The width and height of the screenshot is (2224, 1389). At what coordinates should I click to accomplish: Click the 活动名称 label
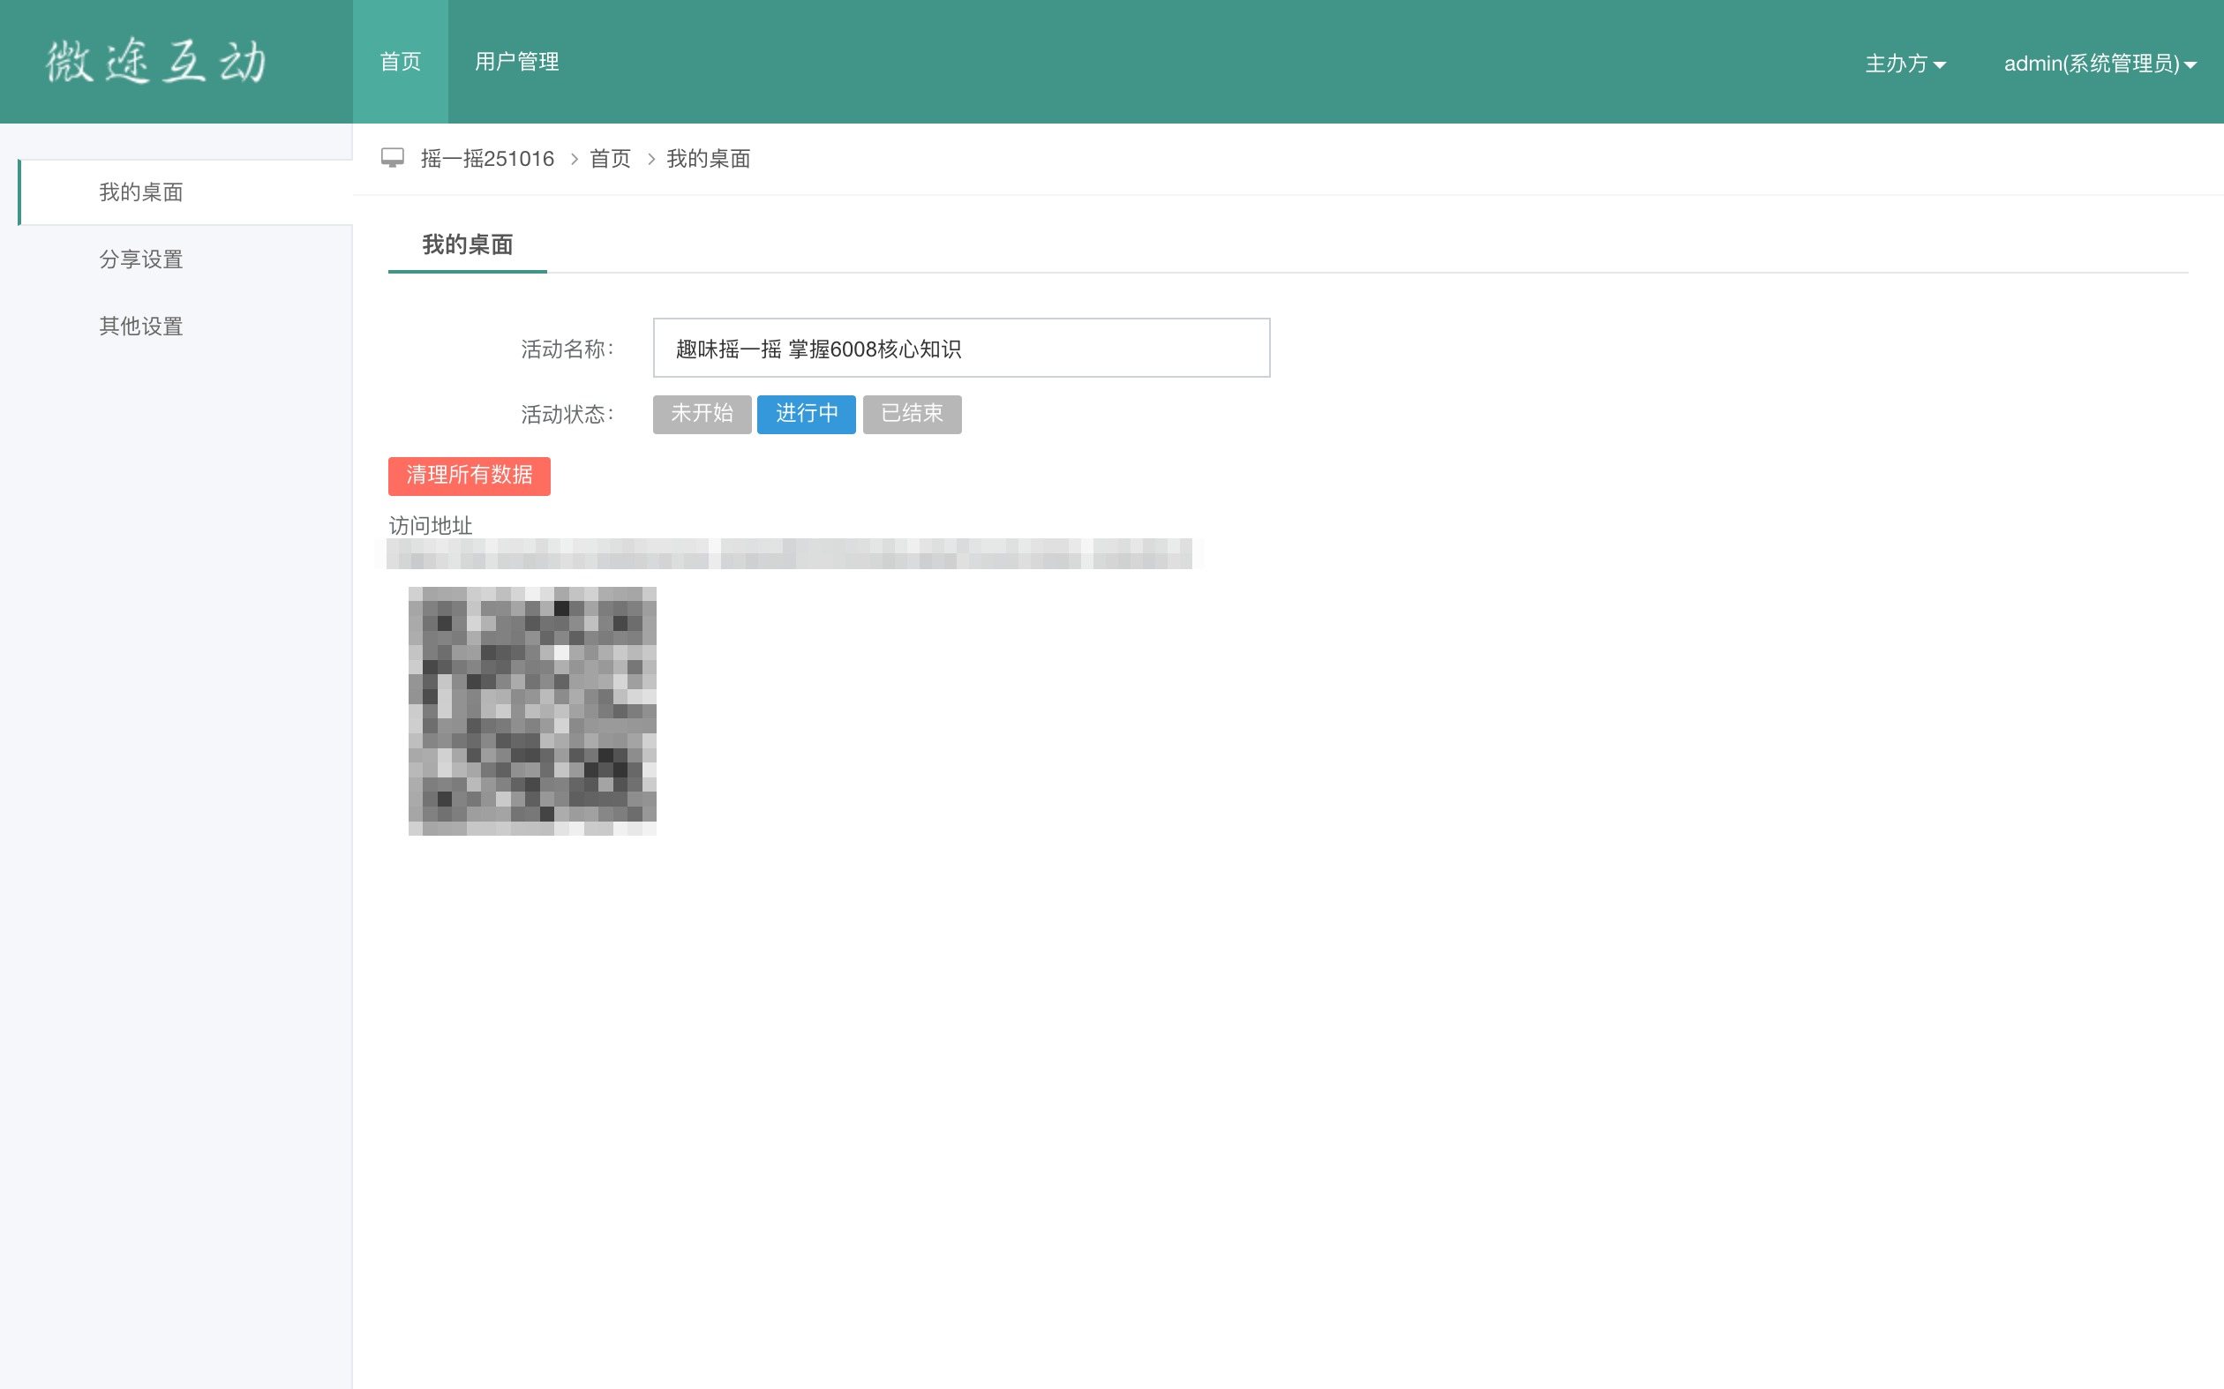567,349
